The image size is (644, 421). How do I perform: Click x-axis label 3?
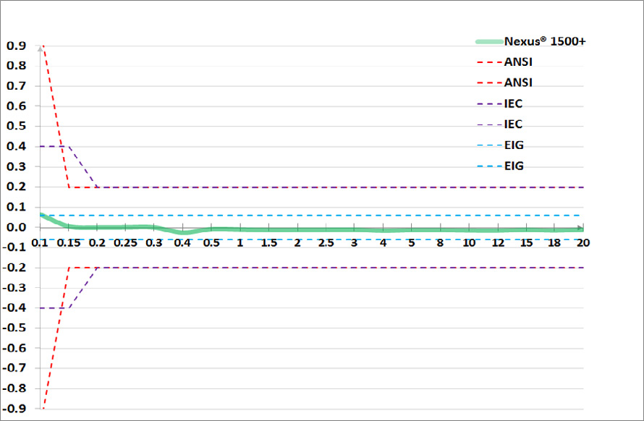coord(354,243)
